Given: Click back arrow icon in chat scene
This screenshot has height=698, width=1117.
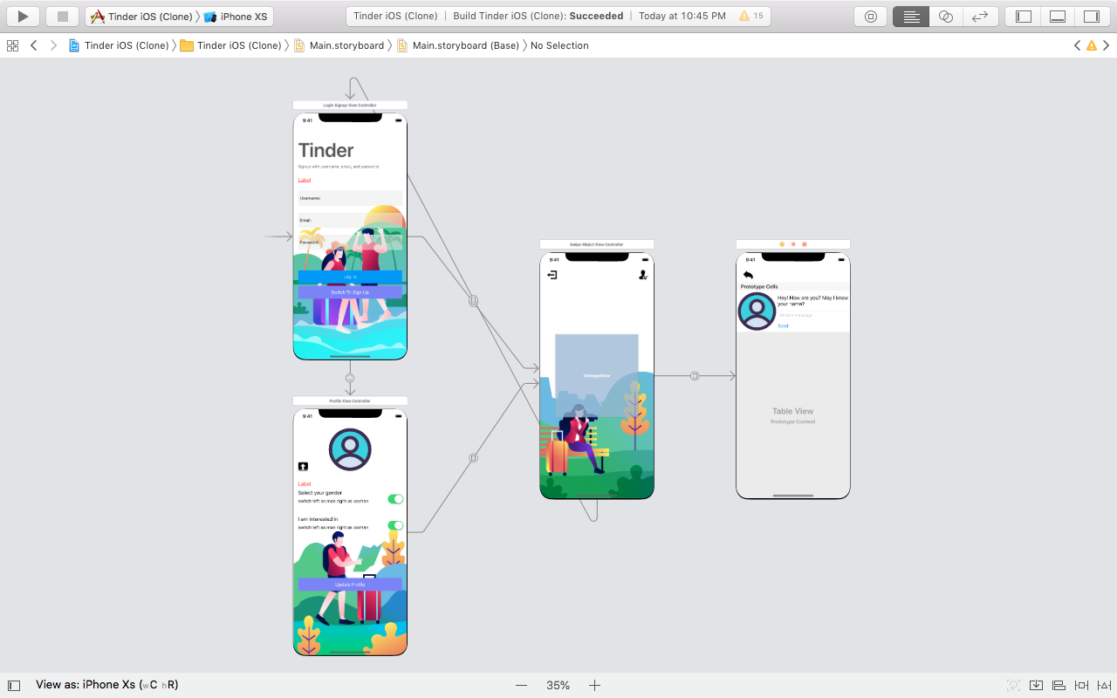Looking at the screenshot, I should pos(748,275).
